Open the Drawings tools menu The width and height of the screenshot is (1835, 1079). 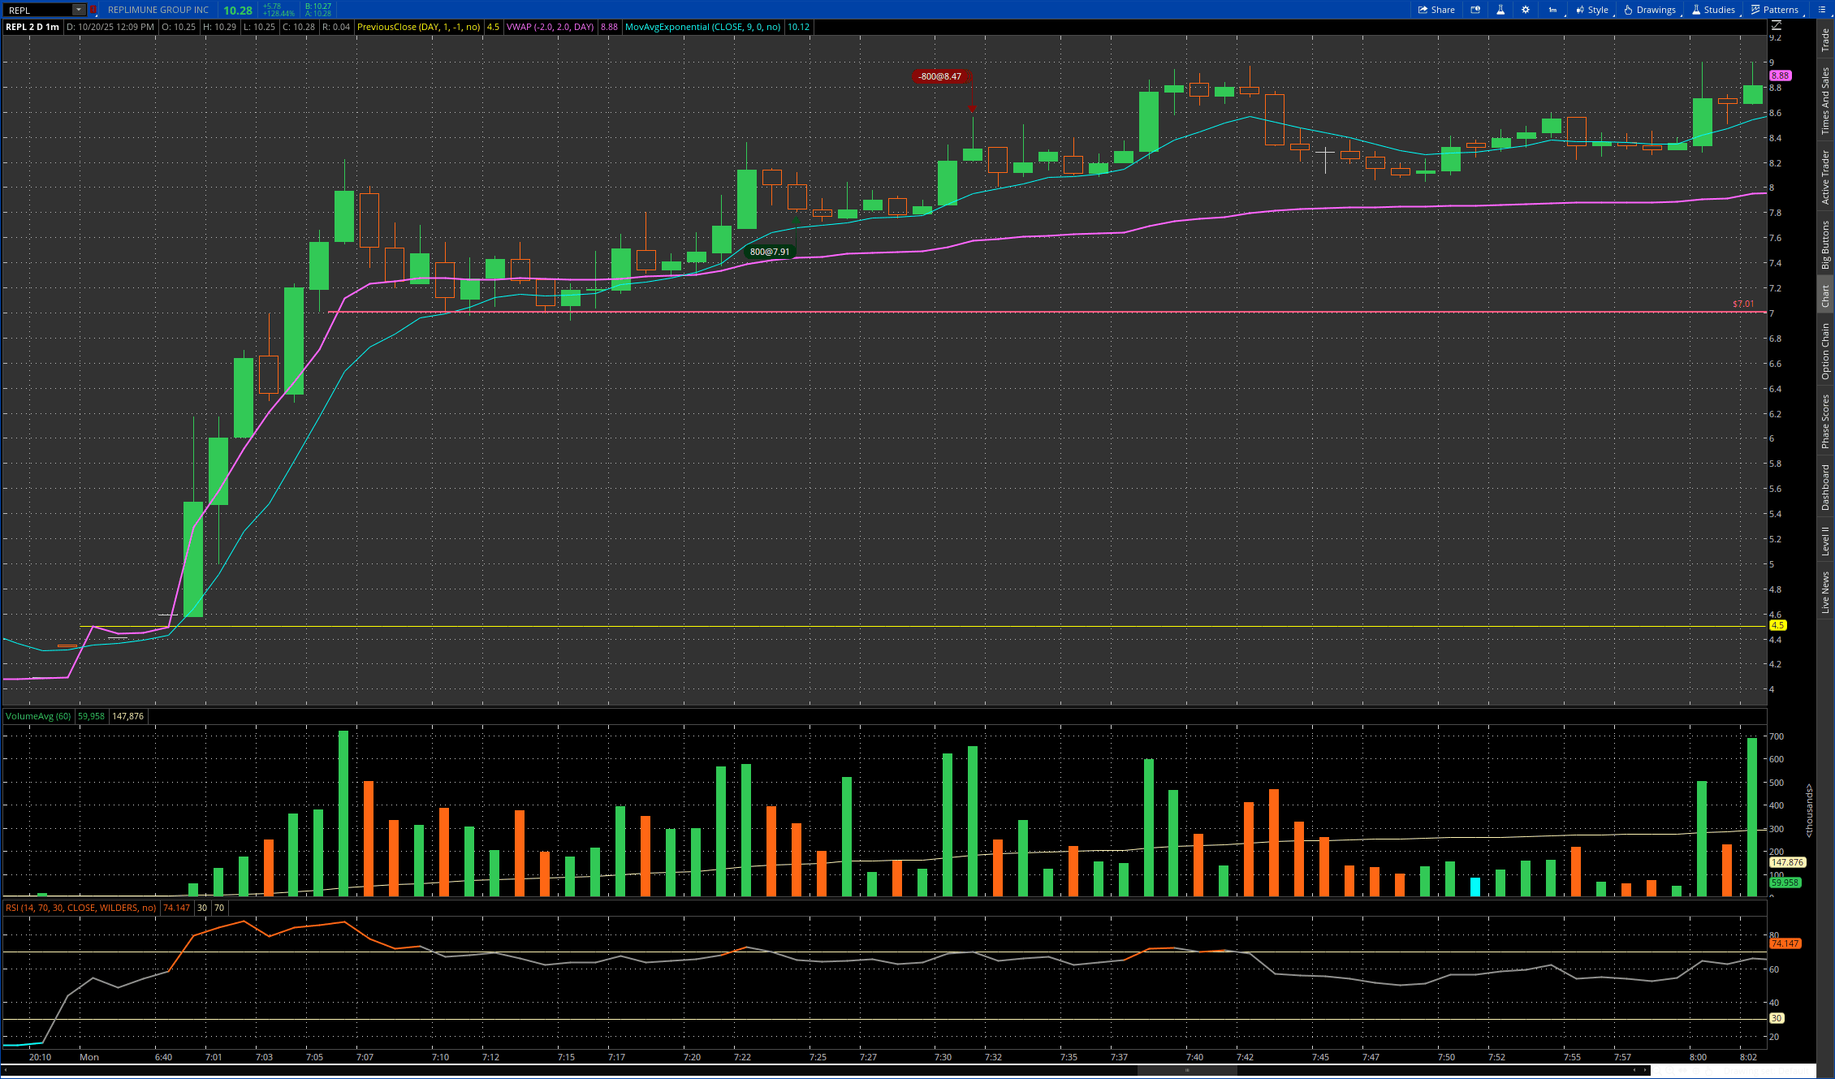point(1650,10)
